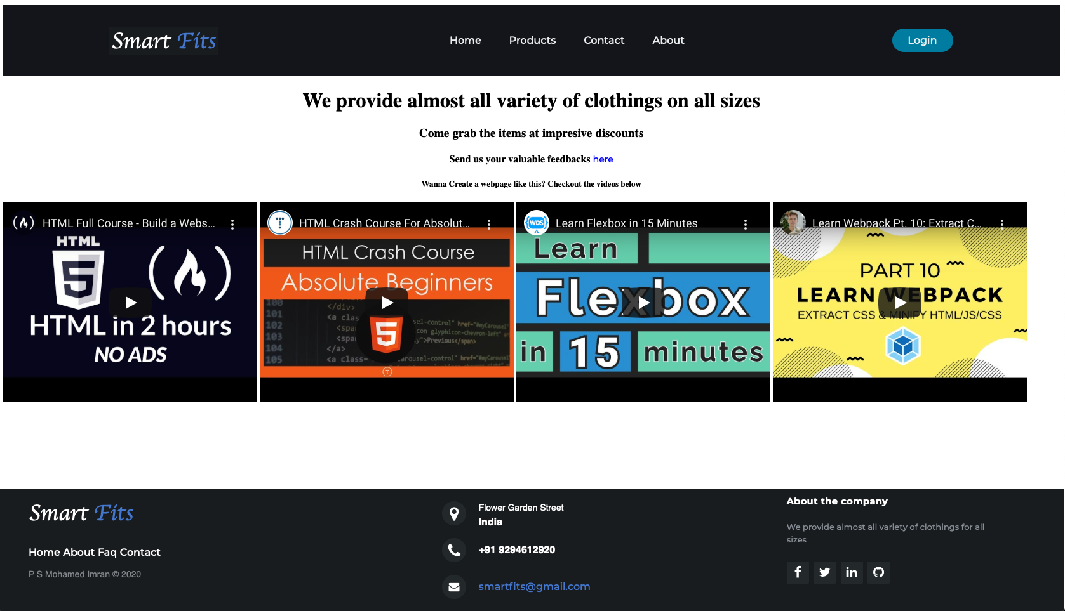Go to Contact in top navigation
The image size is (1065, 611).
pyautogui.click(x=604, y=40)
